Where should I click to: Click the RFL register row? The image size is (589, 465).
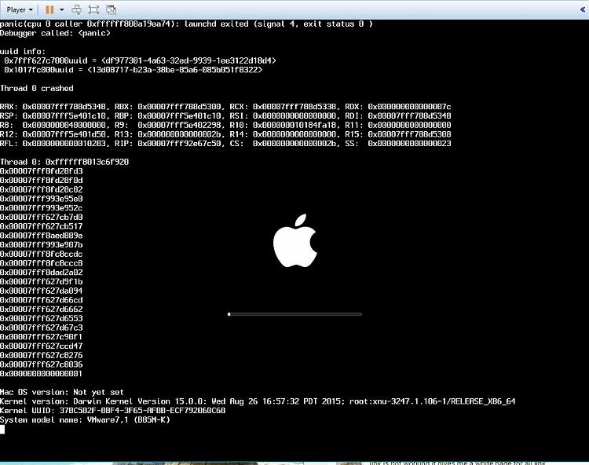[225, 144]
